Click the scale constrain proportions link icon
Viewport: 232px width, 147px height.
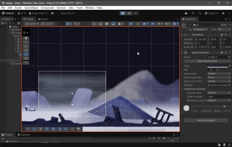[192, 47]
